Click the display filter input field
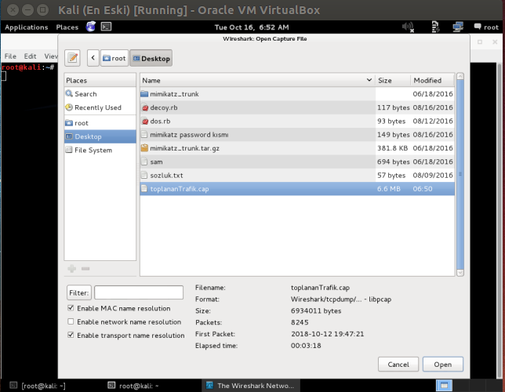 (x=139, y=292)
